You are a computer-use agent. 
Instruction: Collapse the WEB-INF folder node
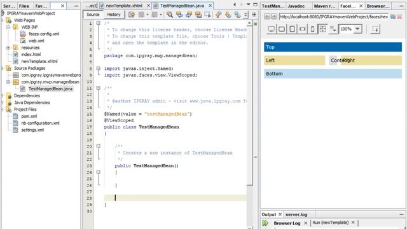pos(8,27)
